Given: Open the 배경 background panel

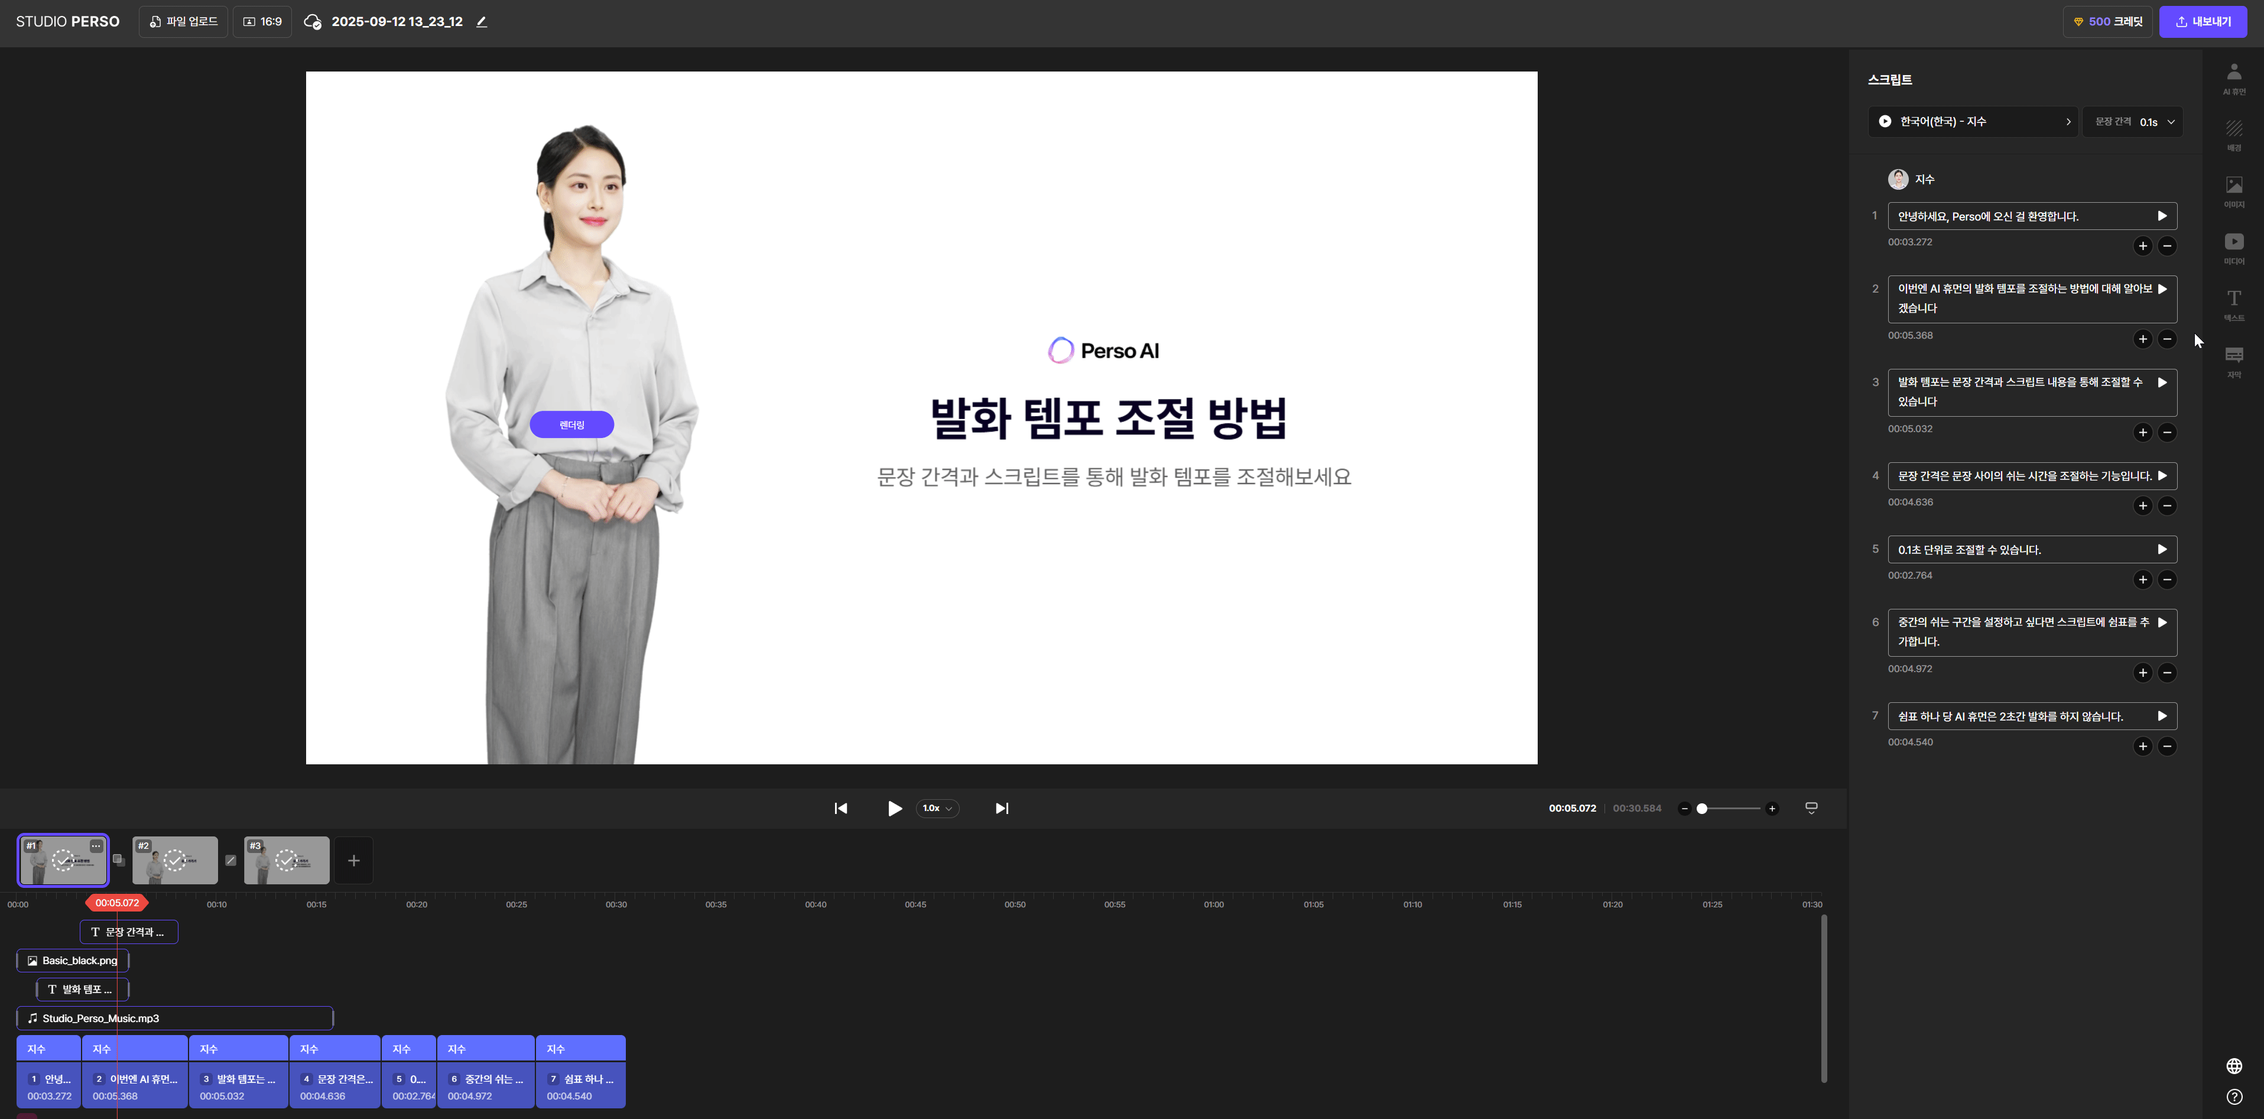Looking at the screenshot, I should coord(2233,135).
